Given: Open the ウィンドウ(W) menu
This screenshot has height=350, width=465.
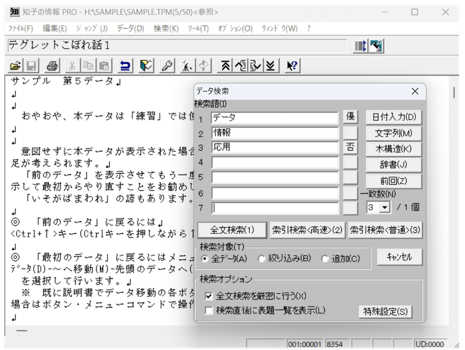Looking at the screenshot, I should (280, 28).
